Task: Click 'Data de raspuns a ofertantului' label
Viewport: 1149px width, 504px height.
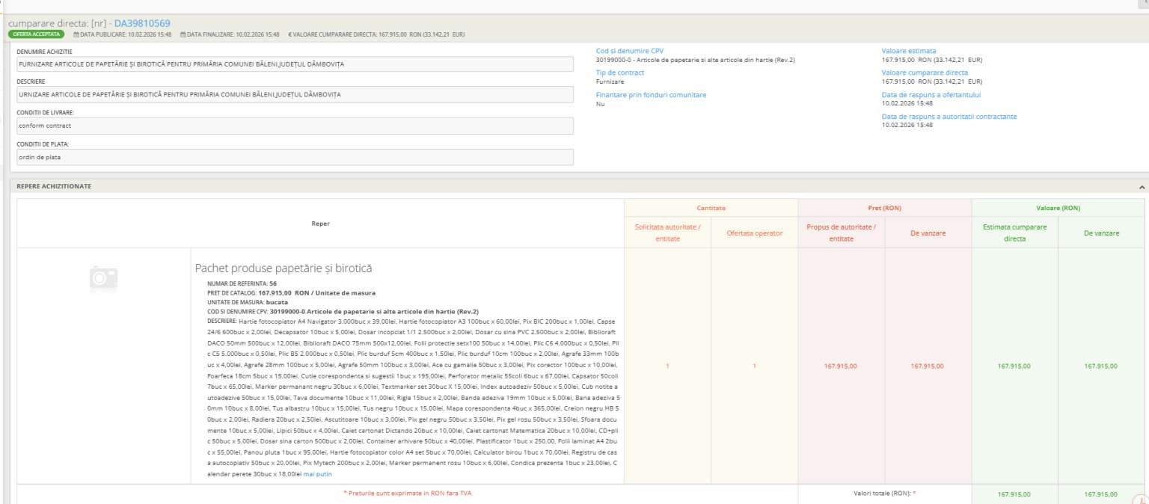Action: pyautogui.click(x=931, y=95)
